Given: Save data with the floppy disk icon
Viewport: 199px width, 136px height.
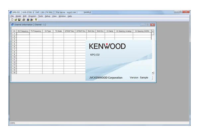Looking at the screenshot, I should point(19,20).
